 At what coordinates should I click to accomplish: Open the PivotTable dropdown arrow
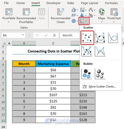coord(9,22)
